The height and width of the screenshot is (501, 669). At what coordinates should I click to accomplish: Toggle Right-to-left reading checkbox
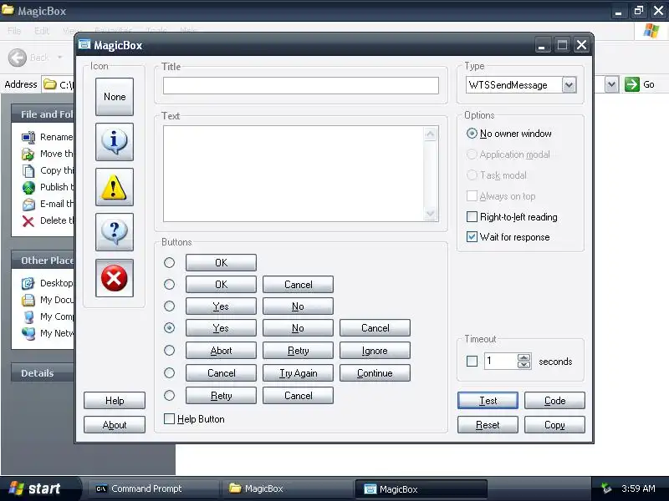click(x=472, y=217)
